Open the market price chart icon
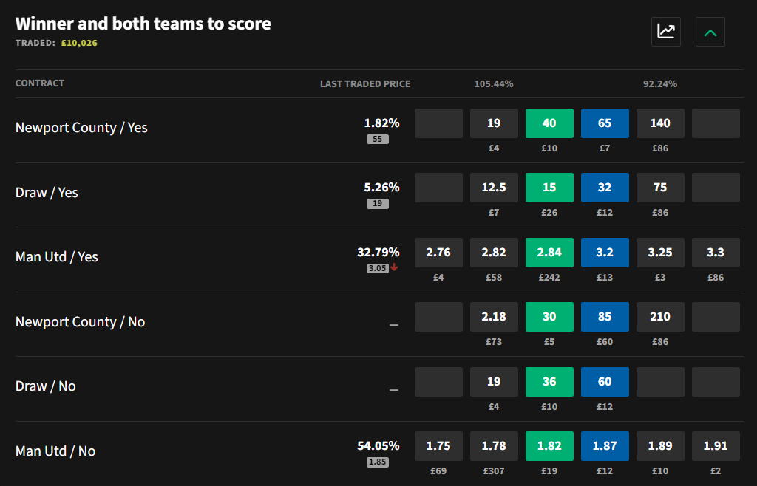This screenshot has width=757, height=486. (x=666, y=32)
